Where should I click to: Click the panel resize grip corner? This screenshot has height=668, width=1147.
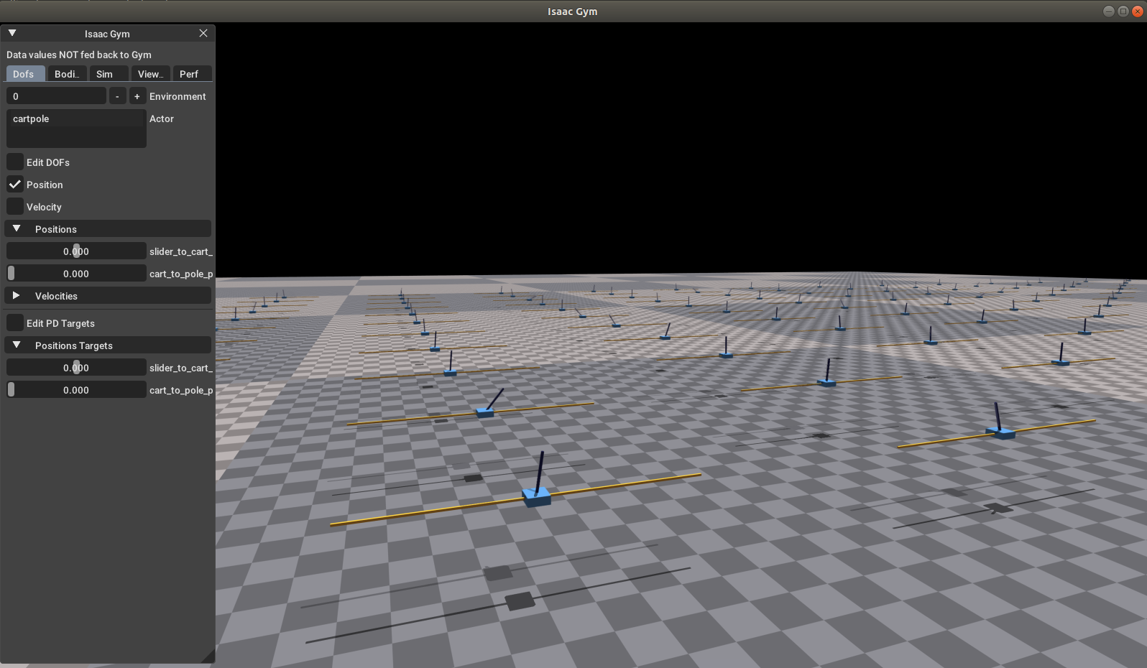[x=209, y=657]
